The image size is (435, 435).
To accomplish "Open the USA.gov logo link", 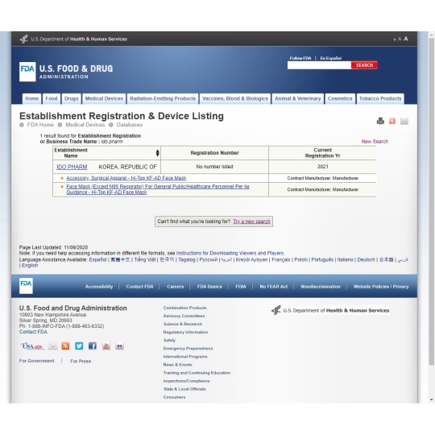I will 32,346.
